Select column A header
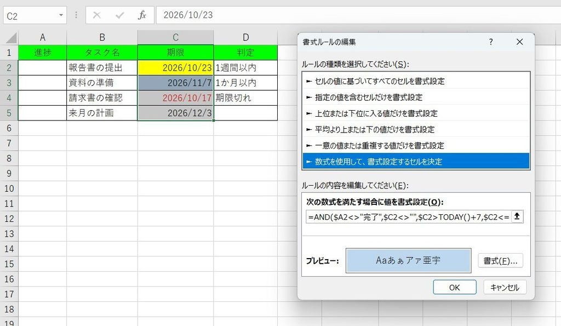Image resolution: width=561 pixels, height=326 pixels. (43, 38)
